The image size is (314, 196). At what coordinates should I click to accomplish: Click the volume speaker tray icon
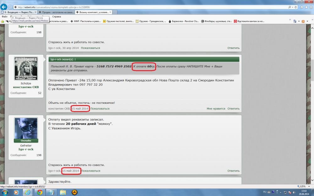coord(294,193)
